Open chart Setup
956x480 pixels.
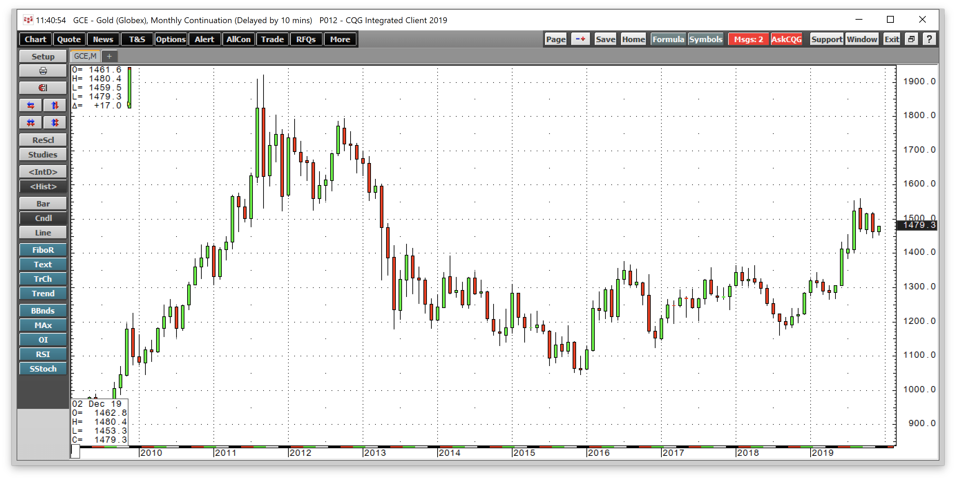(43, 56)
